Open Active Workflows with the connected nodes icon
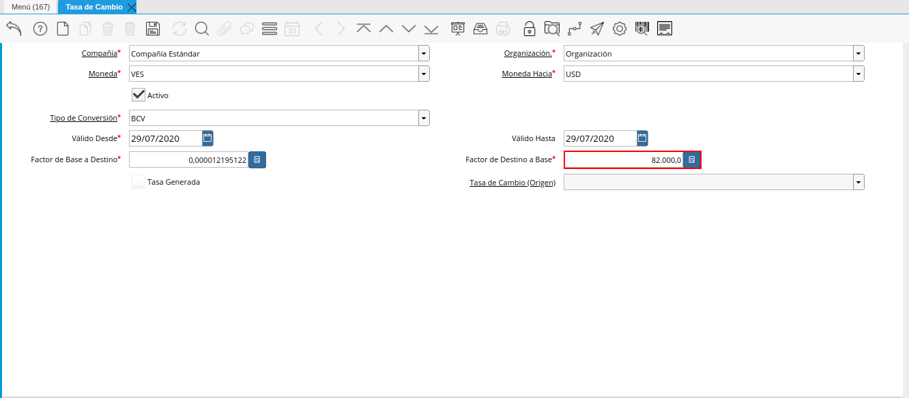The image size is (909, 398). coord(575,29)
